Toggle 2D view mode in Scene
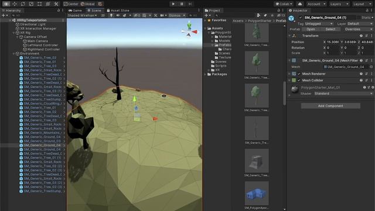Viewport: 375px width, 211px height. 103,15
